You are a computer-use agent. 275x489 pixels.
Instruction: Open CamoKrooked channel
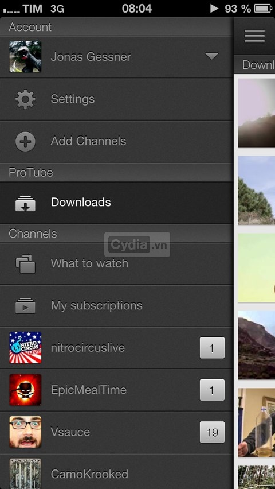(116, 471)
